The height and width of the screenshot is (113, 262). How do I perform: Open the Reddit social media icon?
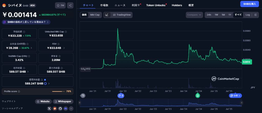click(x=55, y=108)
